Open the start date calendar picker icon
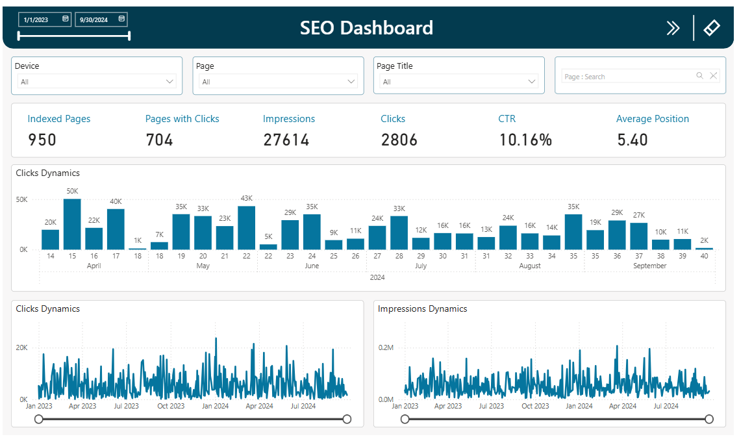 coord(65,19)
